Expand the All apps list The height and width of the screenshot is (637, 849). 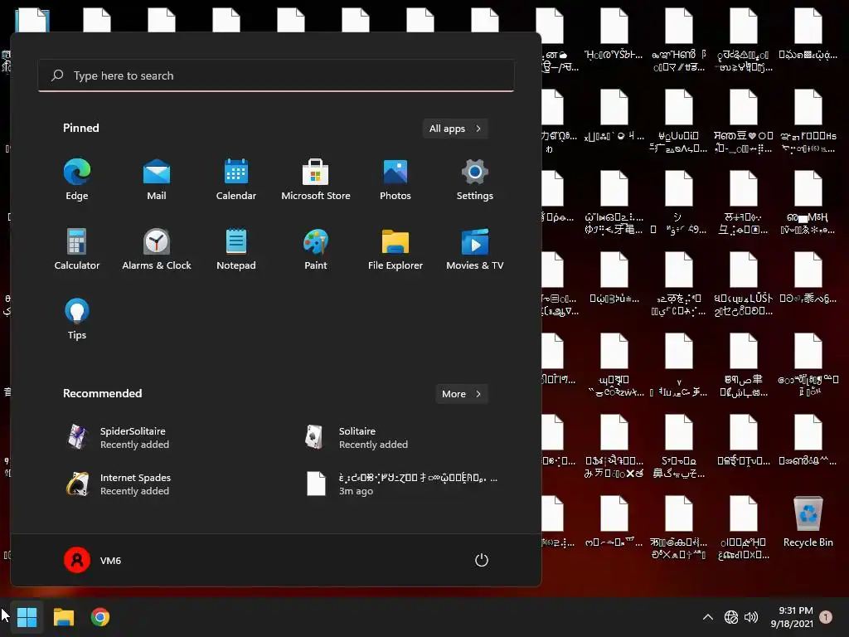pos(455,129)
